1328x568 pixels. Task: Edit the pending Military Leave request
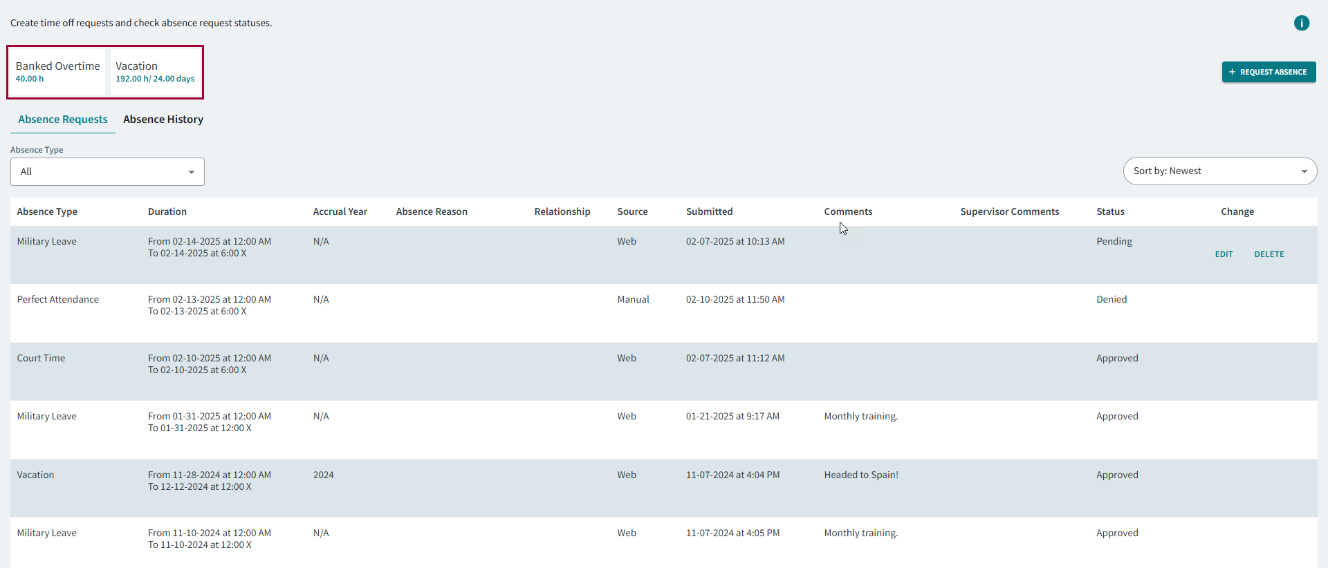tap(1224, 254)
